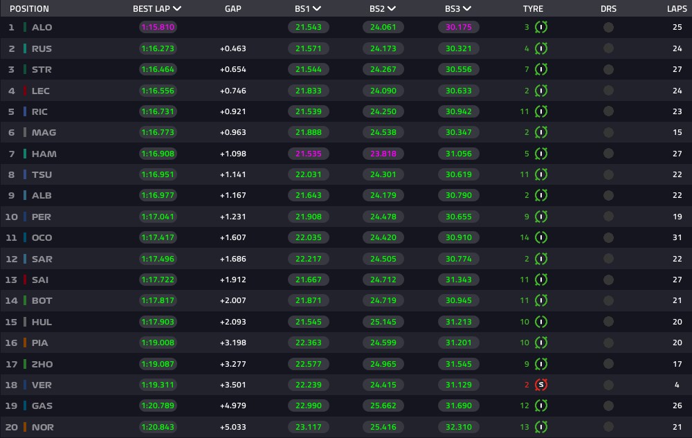Select driver name STR
This screenshot has height=438, width=692.
pyautogui.click(x=42, y=70)
